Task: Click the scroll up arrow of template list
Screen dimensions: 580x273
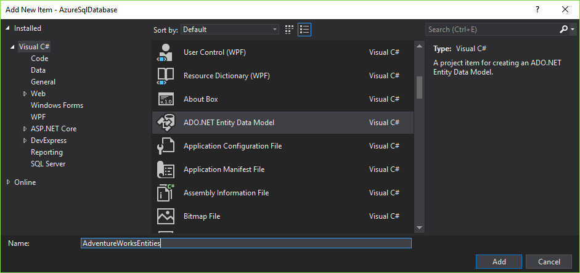Action: (x=420, y=46)
